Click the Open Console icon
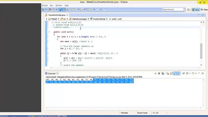This screenshot has width=208, height=117. click(193, 73)
